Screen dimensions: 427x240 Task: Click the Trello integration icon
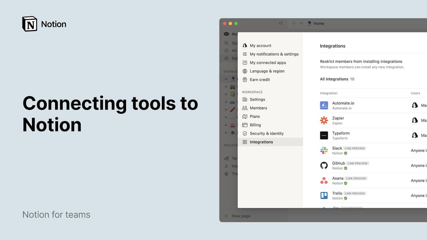(x=324, y=195)
